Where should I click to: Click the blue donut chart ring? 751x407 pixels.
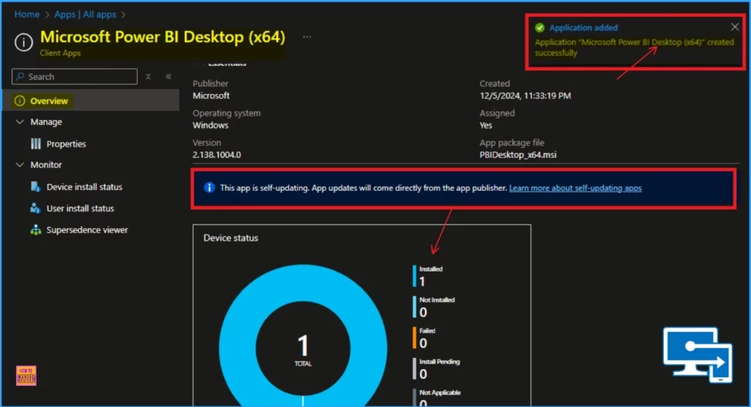(238, 348)
